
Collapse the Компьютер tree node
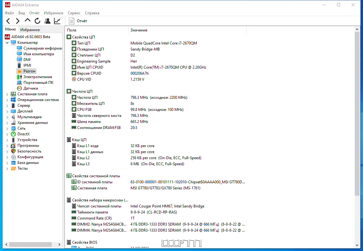pyautogui.click(x=7, y=43)
